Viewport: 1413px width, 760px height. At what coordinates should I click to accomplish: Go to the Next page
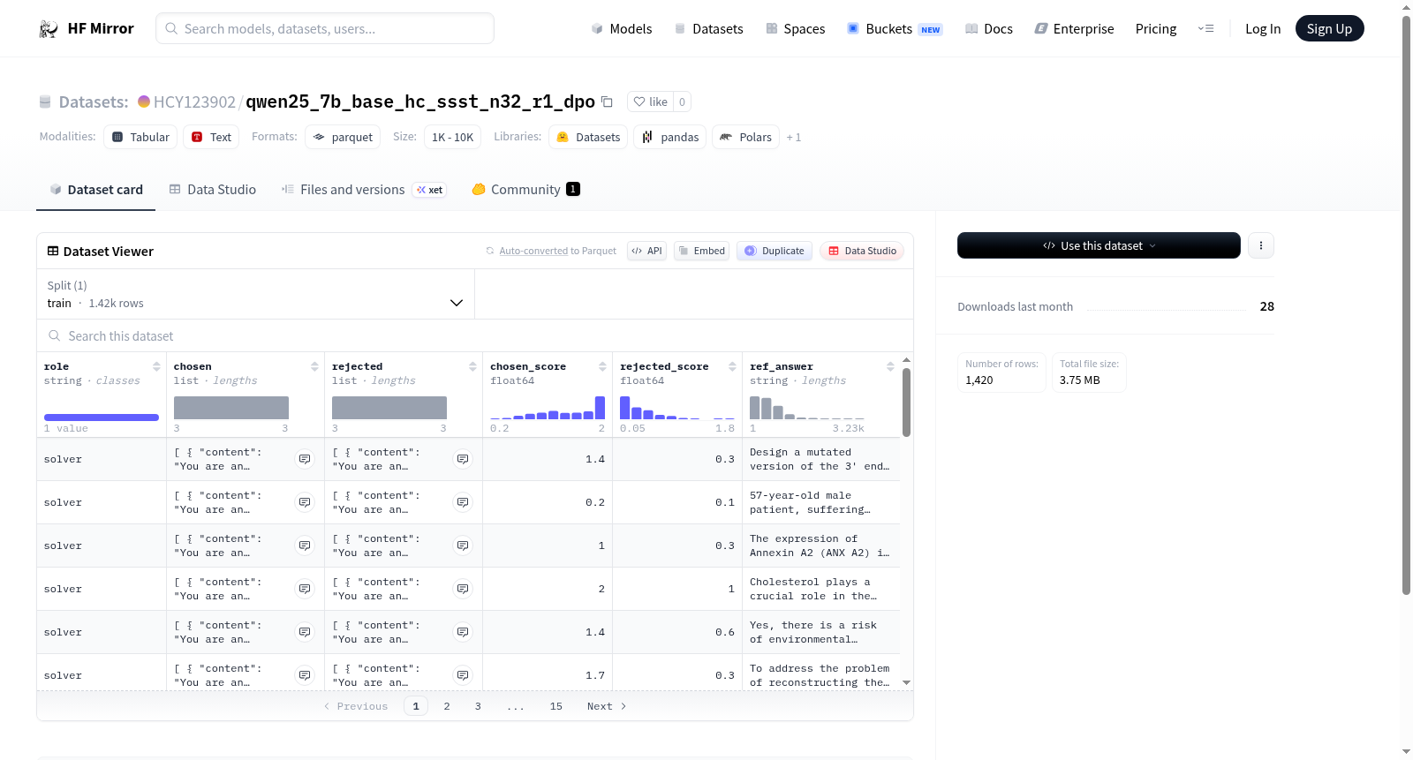(607, 706)
